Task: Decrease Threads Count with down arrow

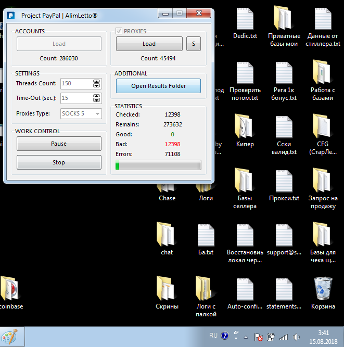Action: 96,86
